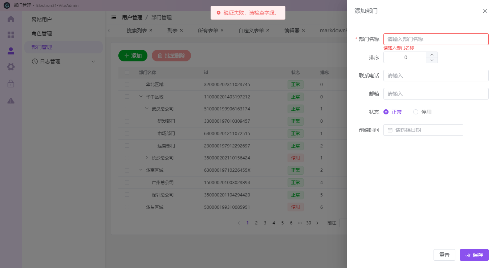Viewport: 496px width, 268px height.
Task: Expand the 长沙总公司 tree row
Action: click(147, 158)
